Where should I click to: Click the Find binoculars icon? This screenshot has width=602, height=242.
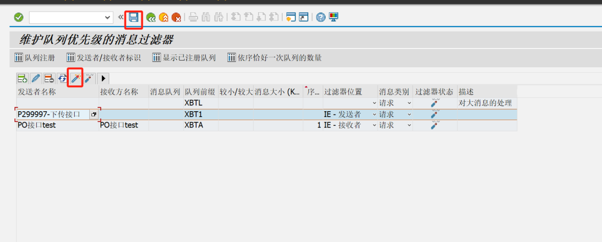point(206,17)
